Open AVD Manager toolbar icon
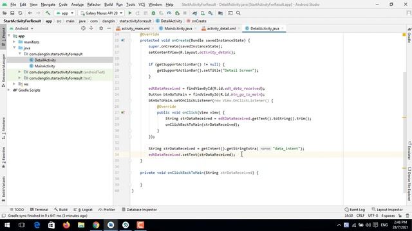 [203, 13]
